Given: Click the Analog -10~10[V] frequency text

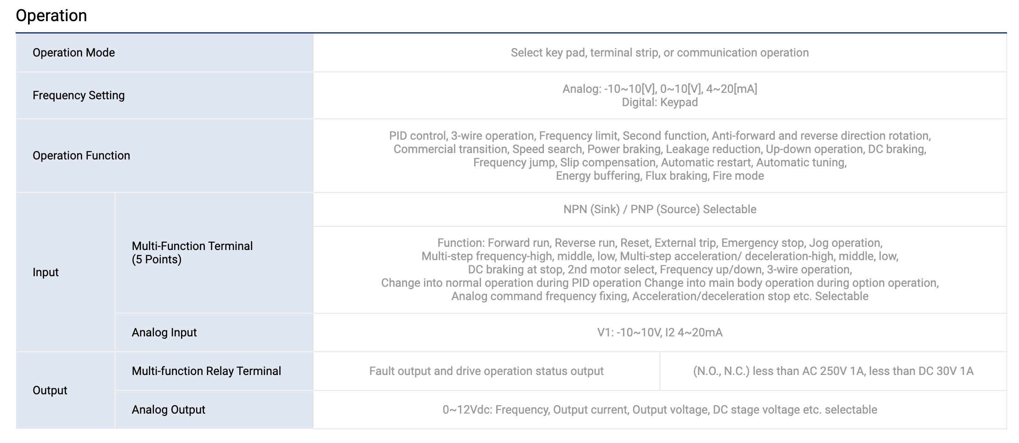Looking at the screenshot, I should point(660,89).
